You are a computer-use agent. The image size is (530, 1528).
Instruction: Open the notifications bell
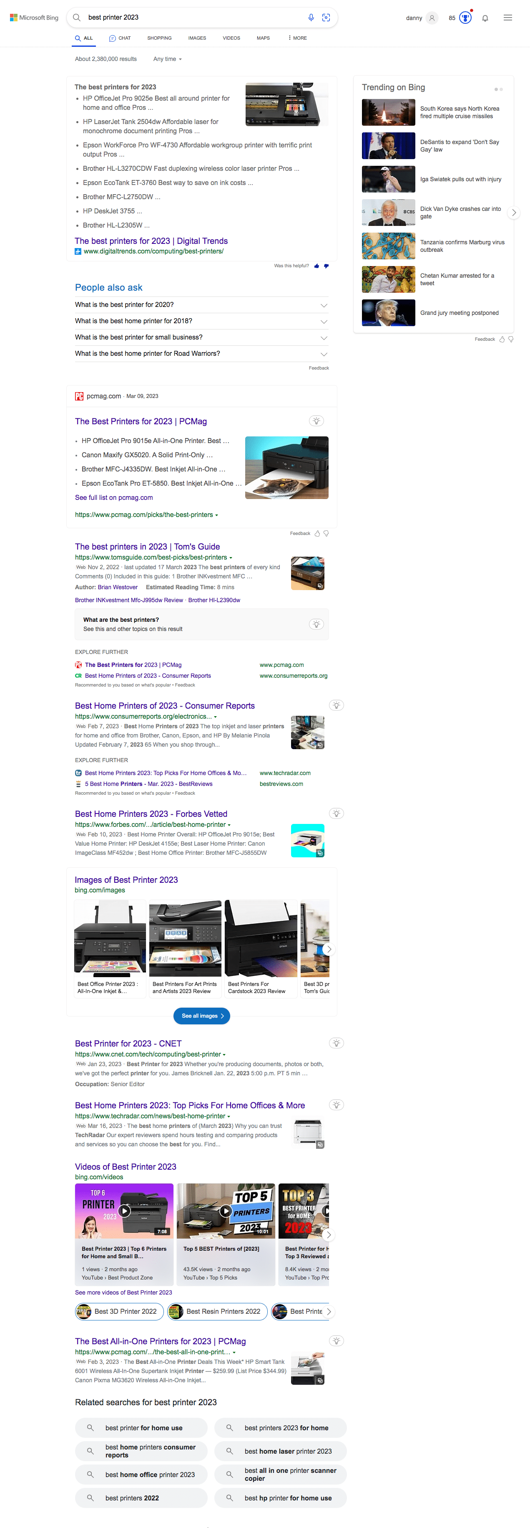click(485, 18)
